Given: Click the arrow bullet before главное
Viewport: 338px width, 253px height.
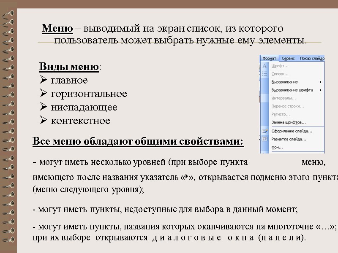Looking at the screenshot, I should [x=44, y=80].
